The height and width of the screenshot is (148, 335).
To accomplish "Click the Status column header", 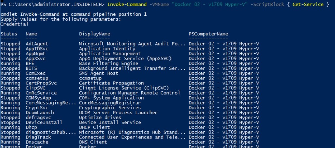I will (9, 34).
